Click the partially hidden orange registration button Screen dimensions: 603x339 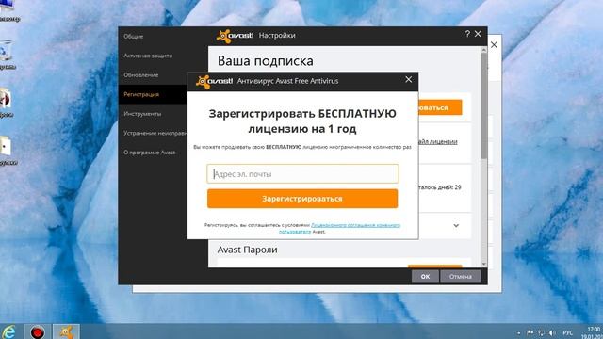440,107
